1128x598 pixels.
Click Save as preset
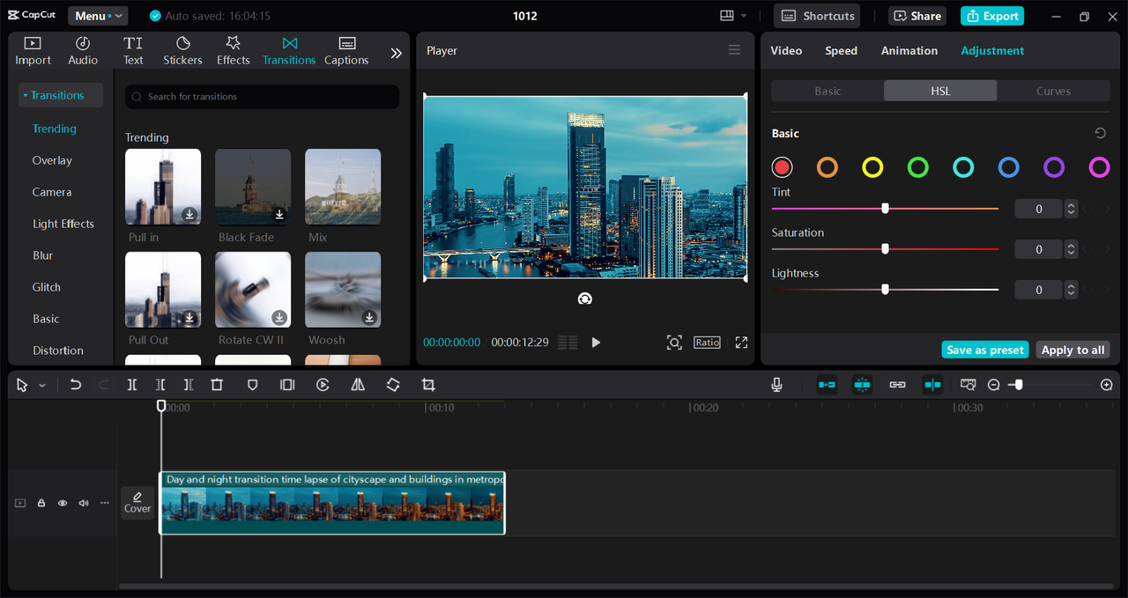coord(985,350)
